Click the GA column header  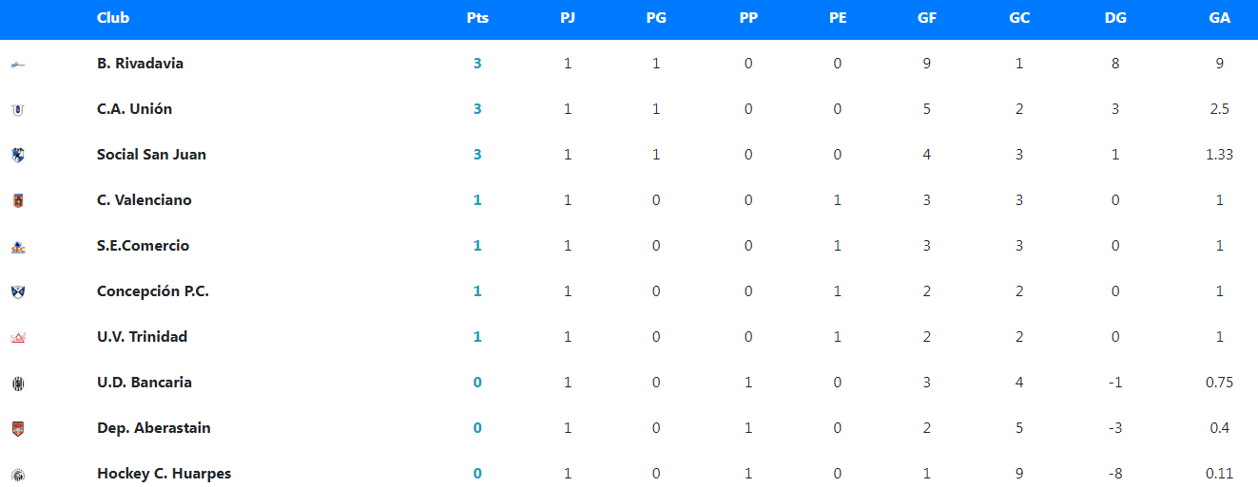point(1219,18)
